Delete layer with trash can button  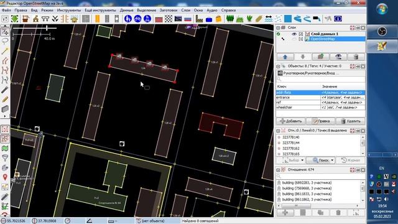[356, 57]
